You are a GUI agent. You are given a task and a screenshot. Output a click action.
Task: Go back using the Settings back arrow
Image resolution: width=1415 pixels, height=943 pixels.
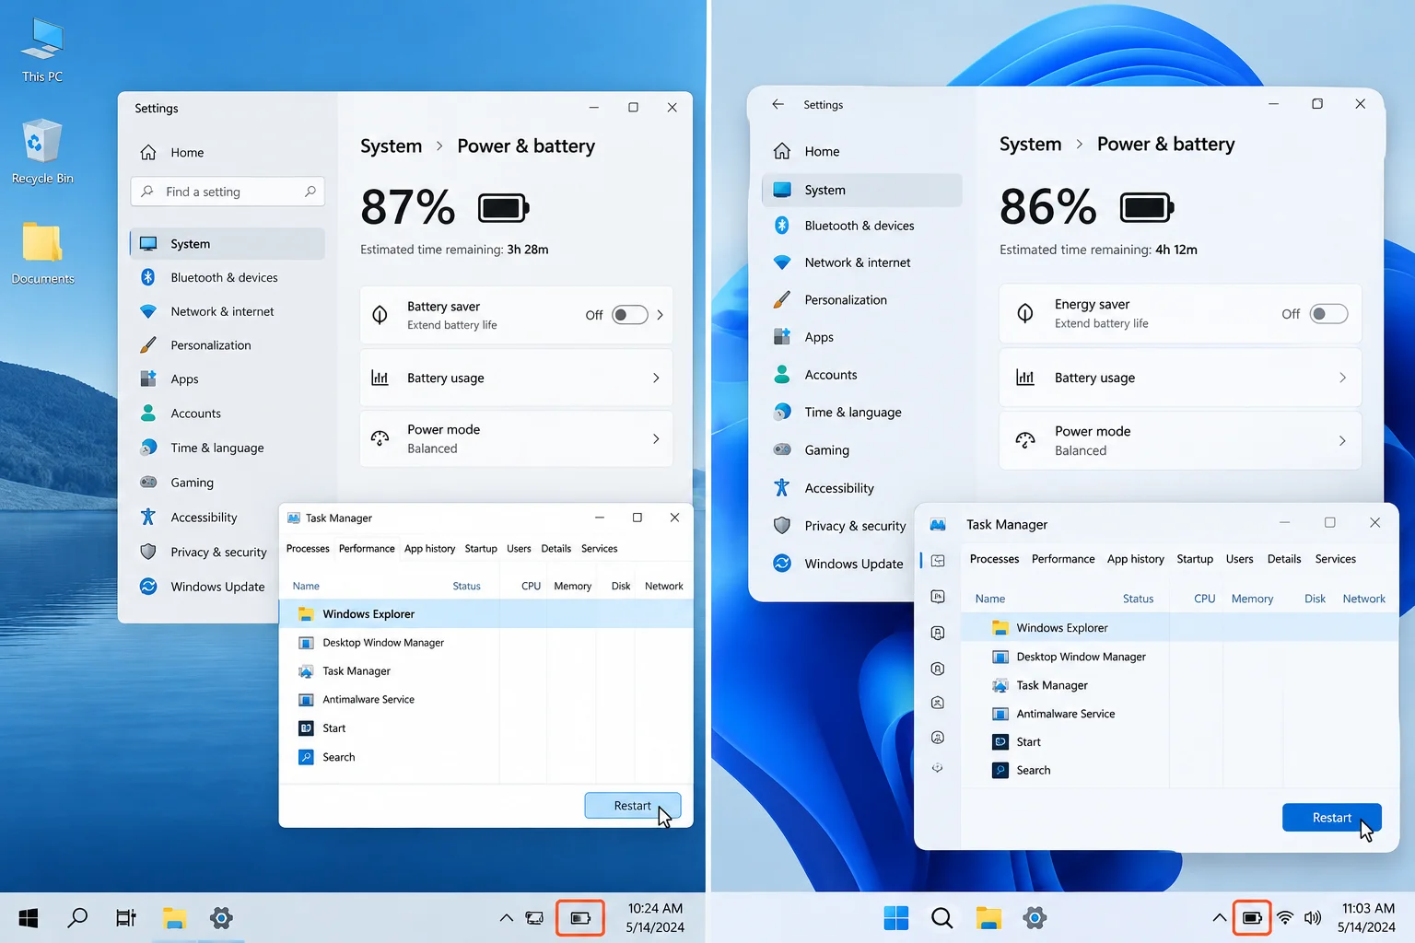click(778, 104)
